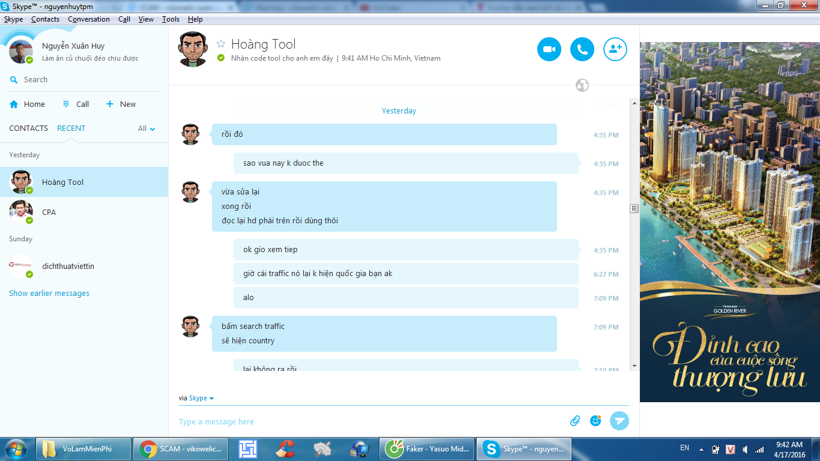Click into the Search field
820x461 pixels.
[x=84, y=79]
